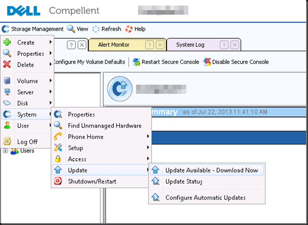The image size is (308, 225).
Task: Click the large system update swirl icon
Action: point(120,89)
